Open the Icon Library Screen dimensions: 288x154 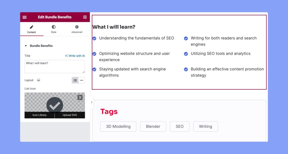point(39,115)
